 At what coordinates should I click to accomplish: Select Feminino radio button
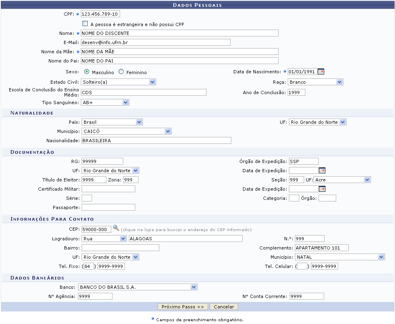click(121, 72)
